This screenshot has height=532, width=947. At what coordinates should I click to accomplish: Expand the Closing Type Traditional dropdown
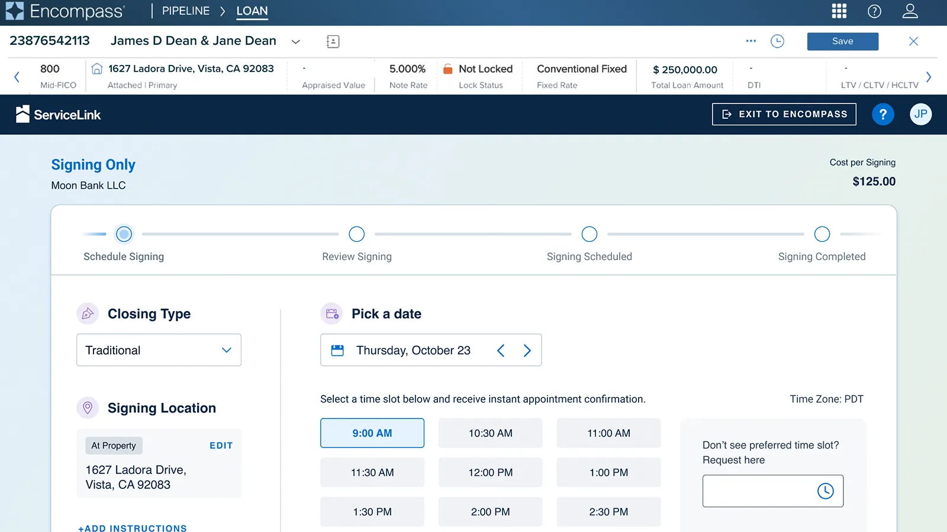(x=159, y=350)
